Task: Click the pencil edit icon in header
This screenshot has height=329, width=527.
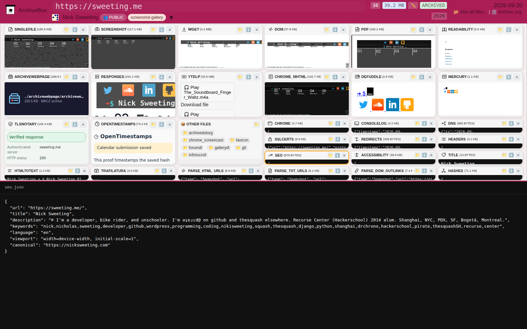Action: 413,5
